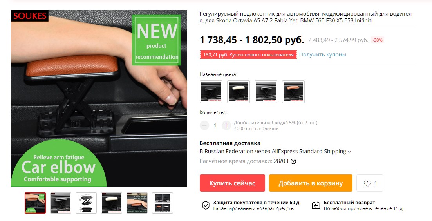Decrease quantity with the minus button
The width and height of the screenshot is (432, 221).
pos(204,125)
